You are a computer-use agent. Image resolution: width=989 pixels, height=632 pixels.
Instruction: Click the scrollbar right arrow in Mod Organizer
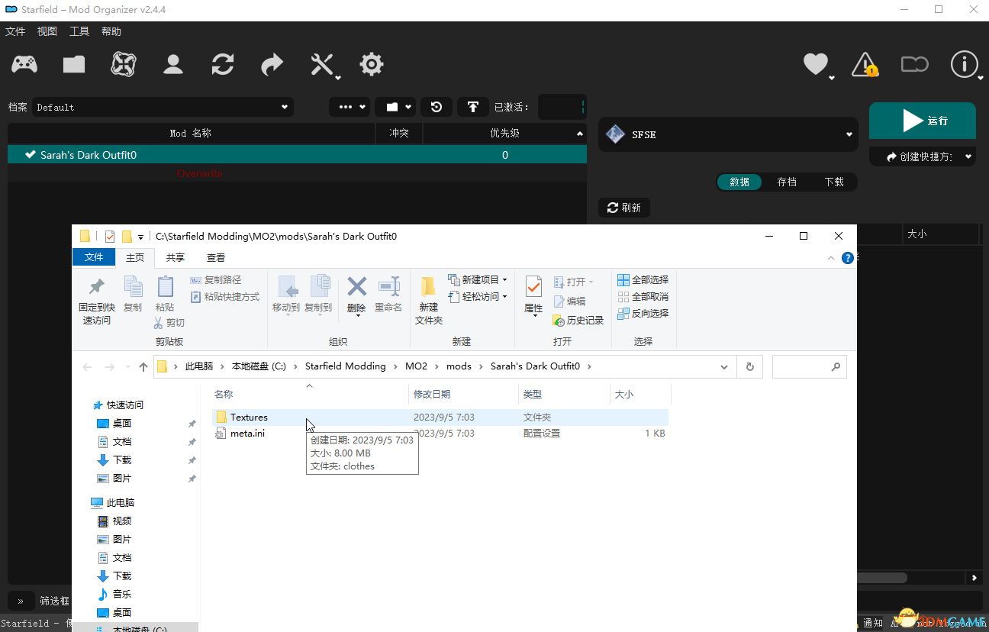974,578
